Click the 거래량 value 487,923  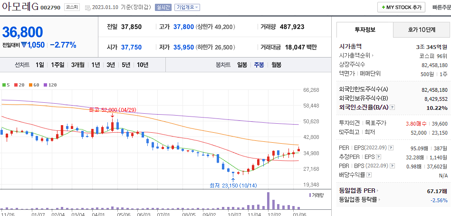[x=292, y=27]
